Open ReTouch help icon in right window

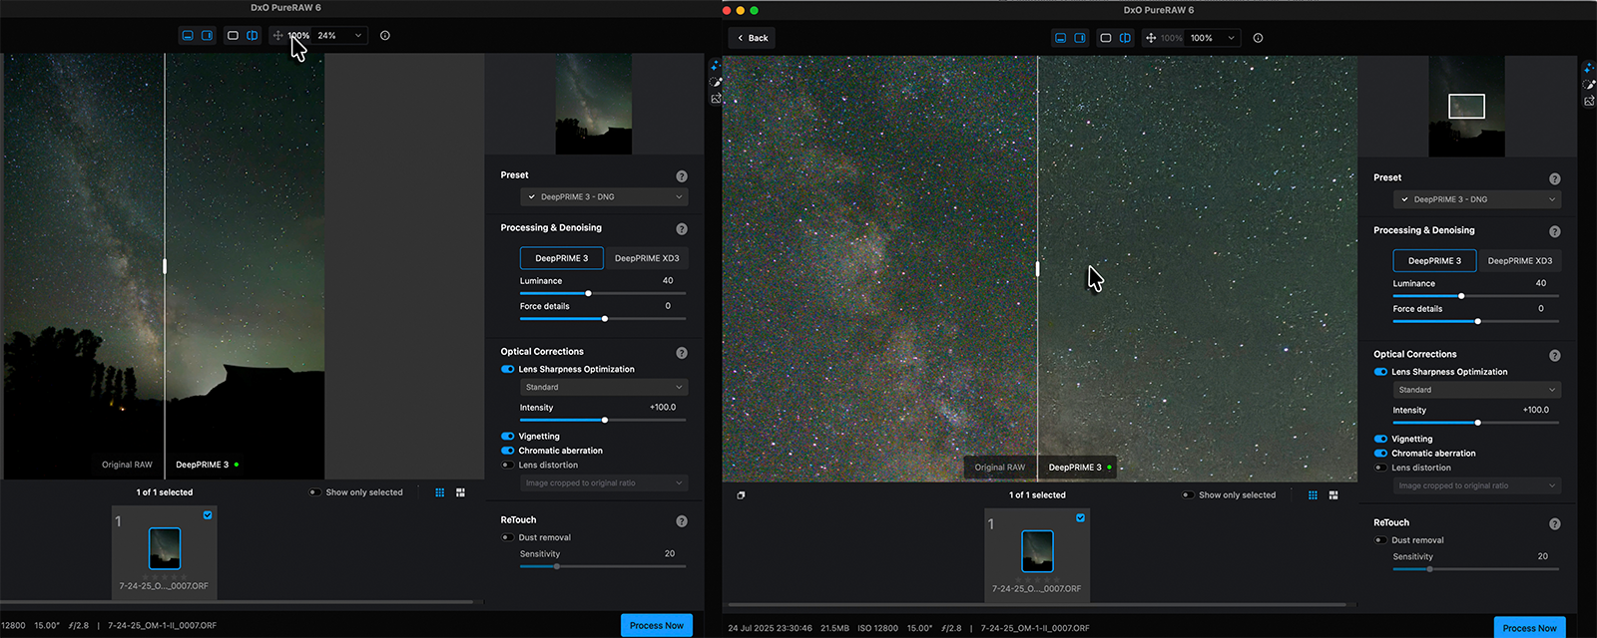1555,523
